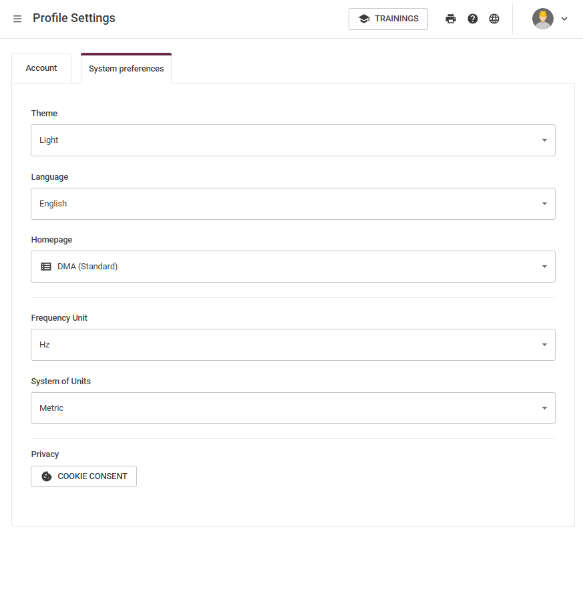Click the COOKIE CONSENT button
583x592 pixels.
click(83, 476)
